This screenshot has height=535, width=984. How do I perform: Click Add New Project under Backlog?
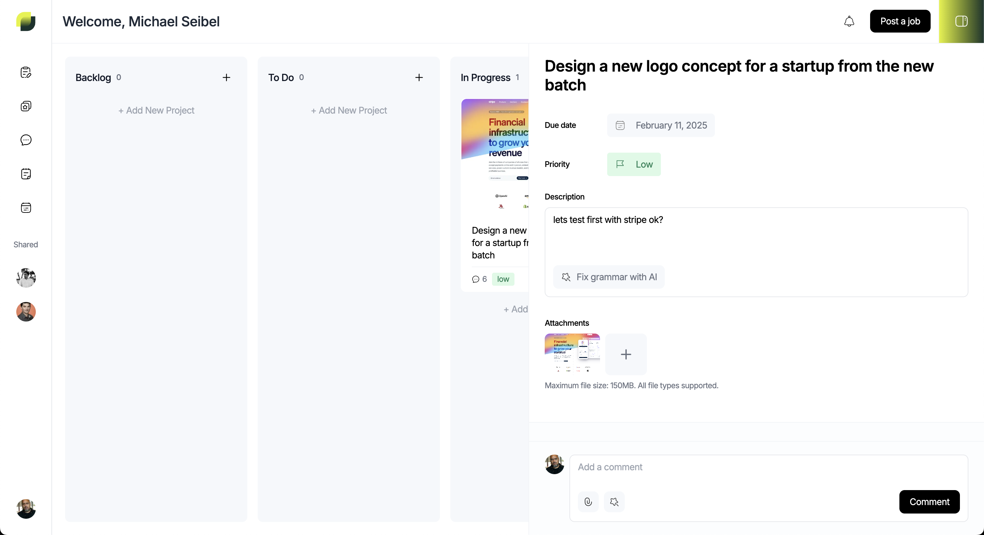pyautogui.click(x=156, y=110)
